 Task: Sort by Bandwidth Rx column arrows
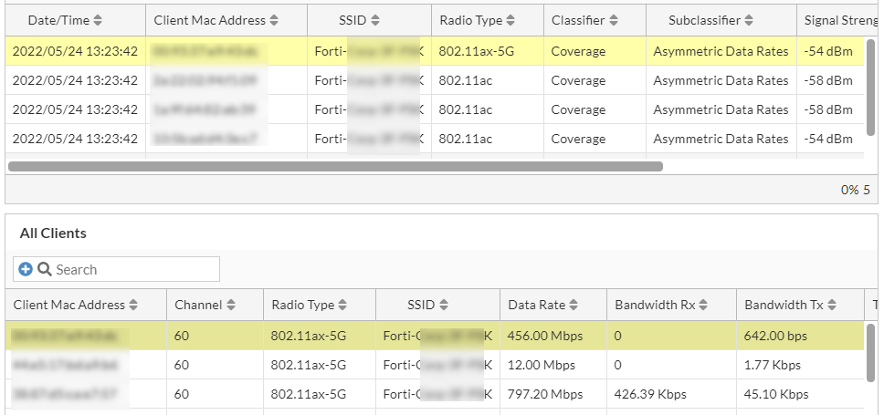704,305
